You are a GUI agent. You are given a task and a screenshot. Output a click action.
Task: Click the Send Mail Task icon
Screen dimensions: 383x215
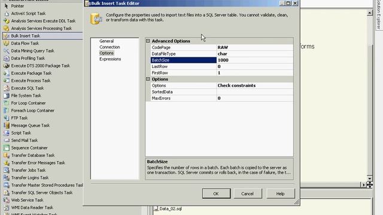coord(7,140)
